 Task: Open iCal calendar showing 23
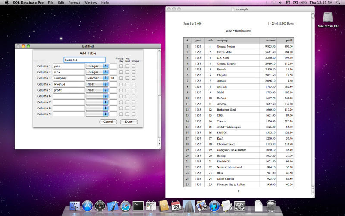pyautogui.click(x=176, y=206)
